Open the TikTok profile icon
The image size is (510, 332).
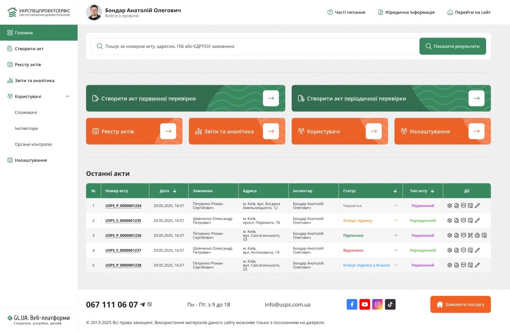click(390, 304)
